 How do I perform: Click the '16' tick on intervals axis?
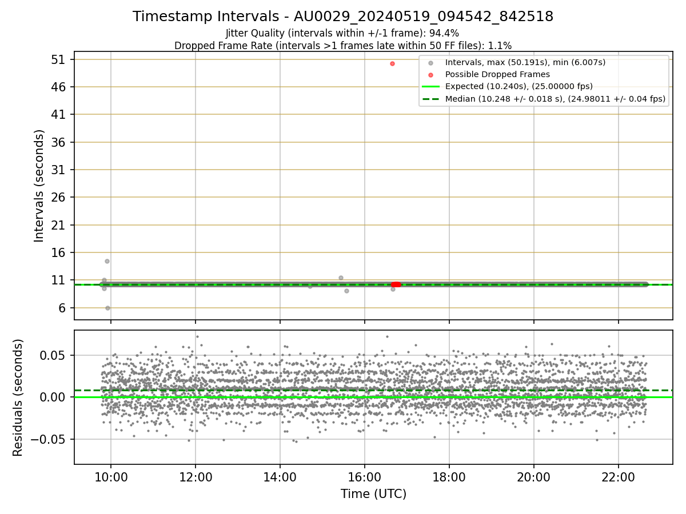tap(59, 252)
